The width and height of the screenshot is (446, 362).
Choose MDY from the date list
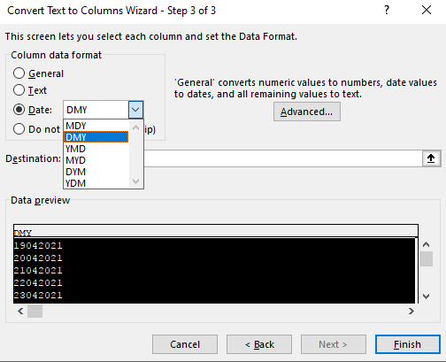[96, 126]
